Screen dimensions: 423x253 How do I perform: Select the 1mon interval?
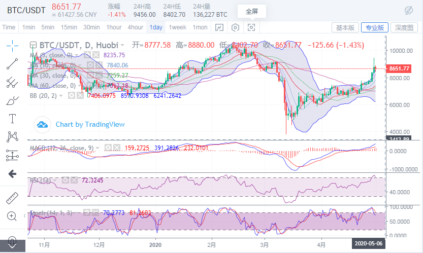tap(200, 27)
